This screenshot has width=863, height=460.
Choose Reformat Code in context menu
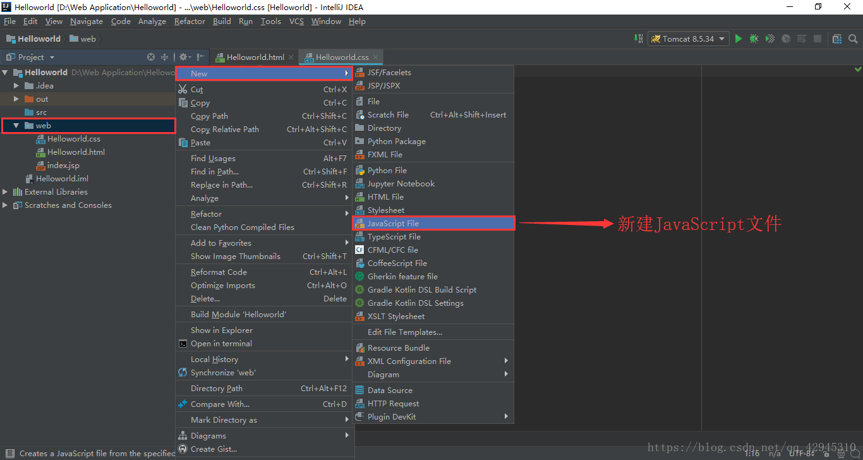[x=264, y=272]
